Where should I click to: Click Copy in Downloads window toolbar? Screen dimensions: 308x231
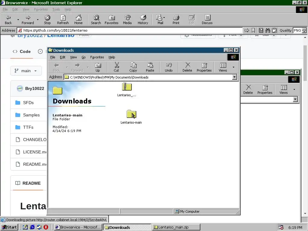point(133,67)
